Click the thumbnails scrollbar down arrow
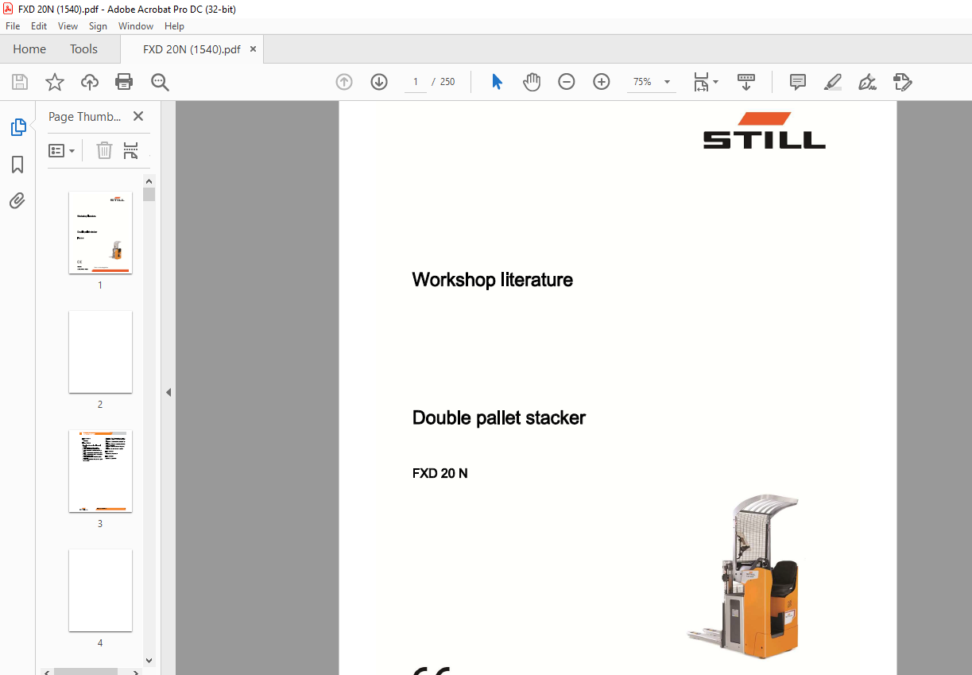This screenshot has width=972, height=675. point(149,661)
